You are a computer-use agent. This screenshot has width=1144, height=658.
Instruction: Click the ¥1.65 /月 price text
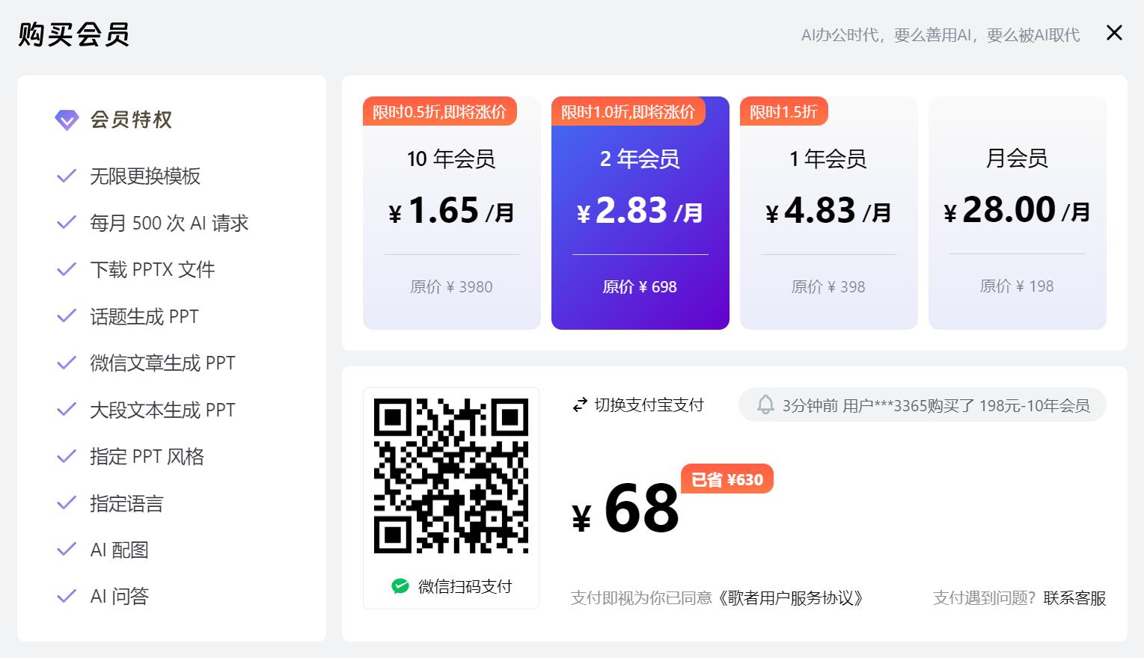pos(451,211)
